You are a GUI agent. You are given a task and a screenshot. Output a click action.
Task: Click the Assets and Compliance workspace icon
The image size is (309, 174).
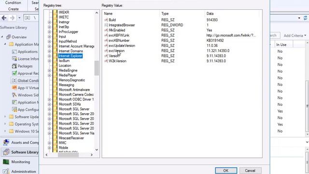(6, 142)
